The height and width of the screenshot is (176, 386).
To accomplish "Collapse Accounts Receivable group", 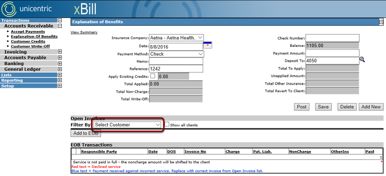I will (60, 26).
